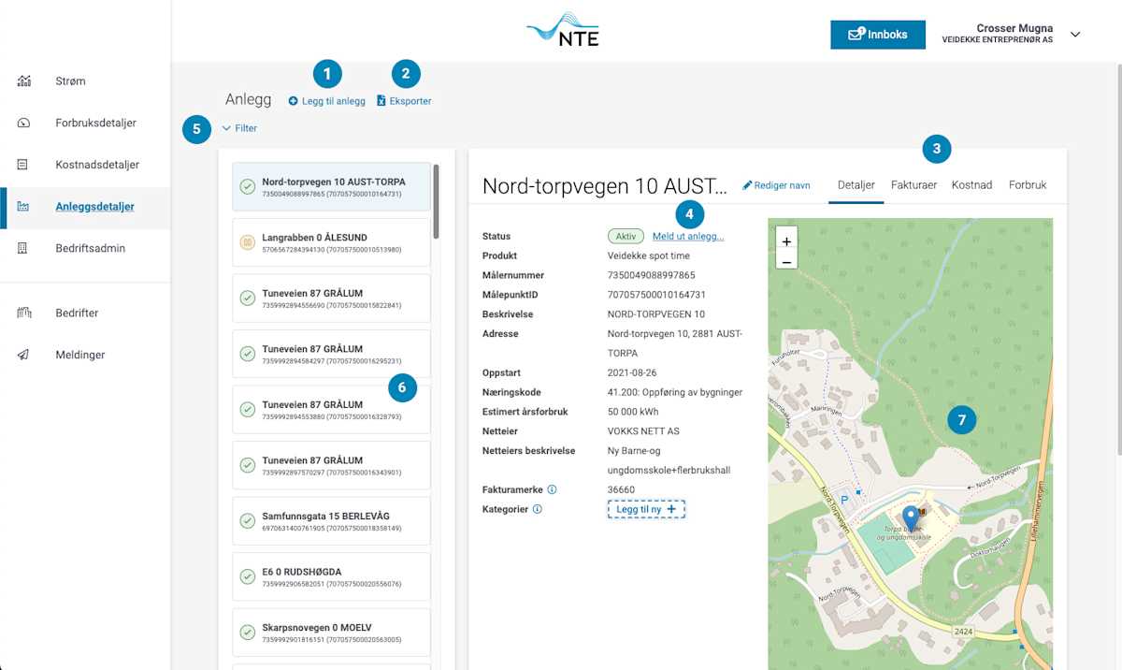Zoom out on the map with the minus button
Viewport: 1122px width, 670px height.
pos(786,262)
